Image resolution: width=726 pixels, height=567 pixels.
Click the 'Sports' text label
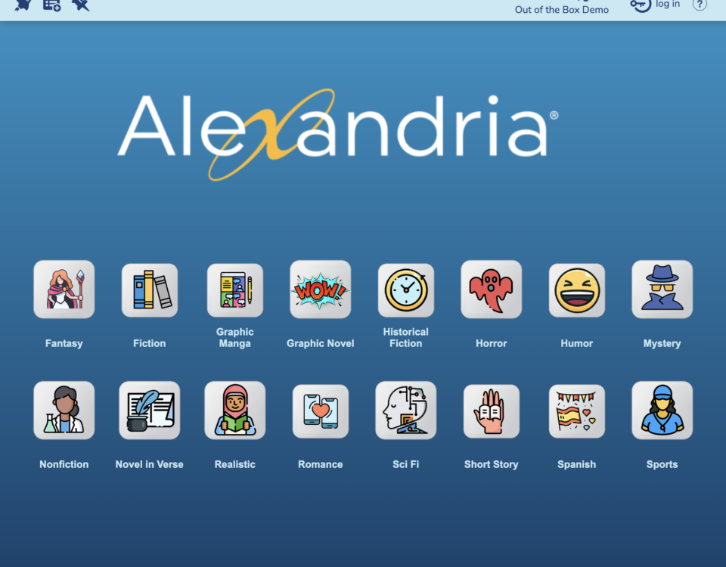click(662, 464)
